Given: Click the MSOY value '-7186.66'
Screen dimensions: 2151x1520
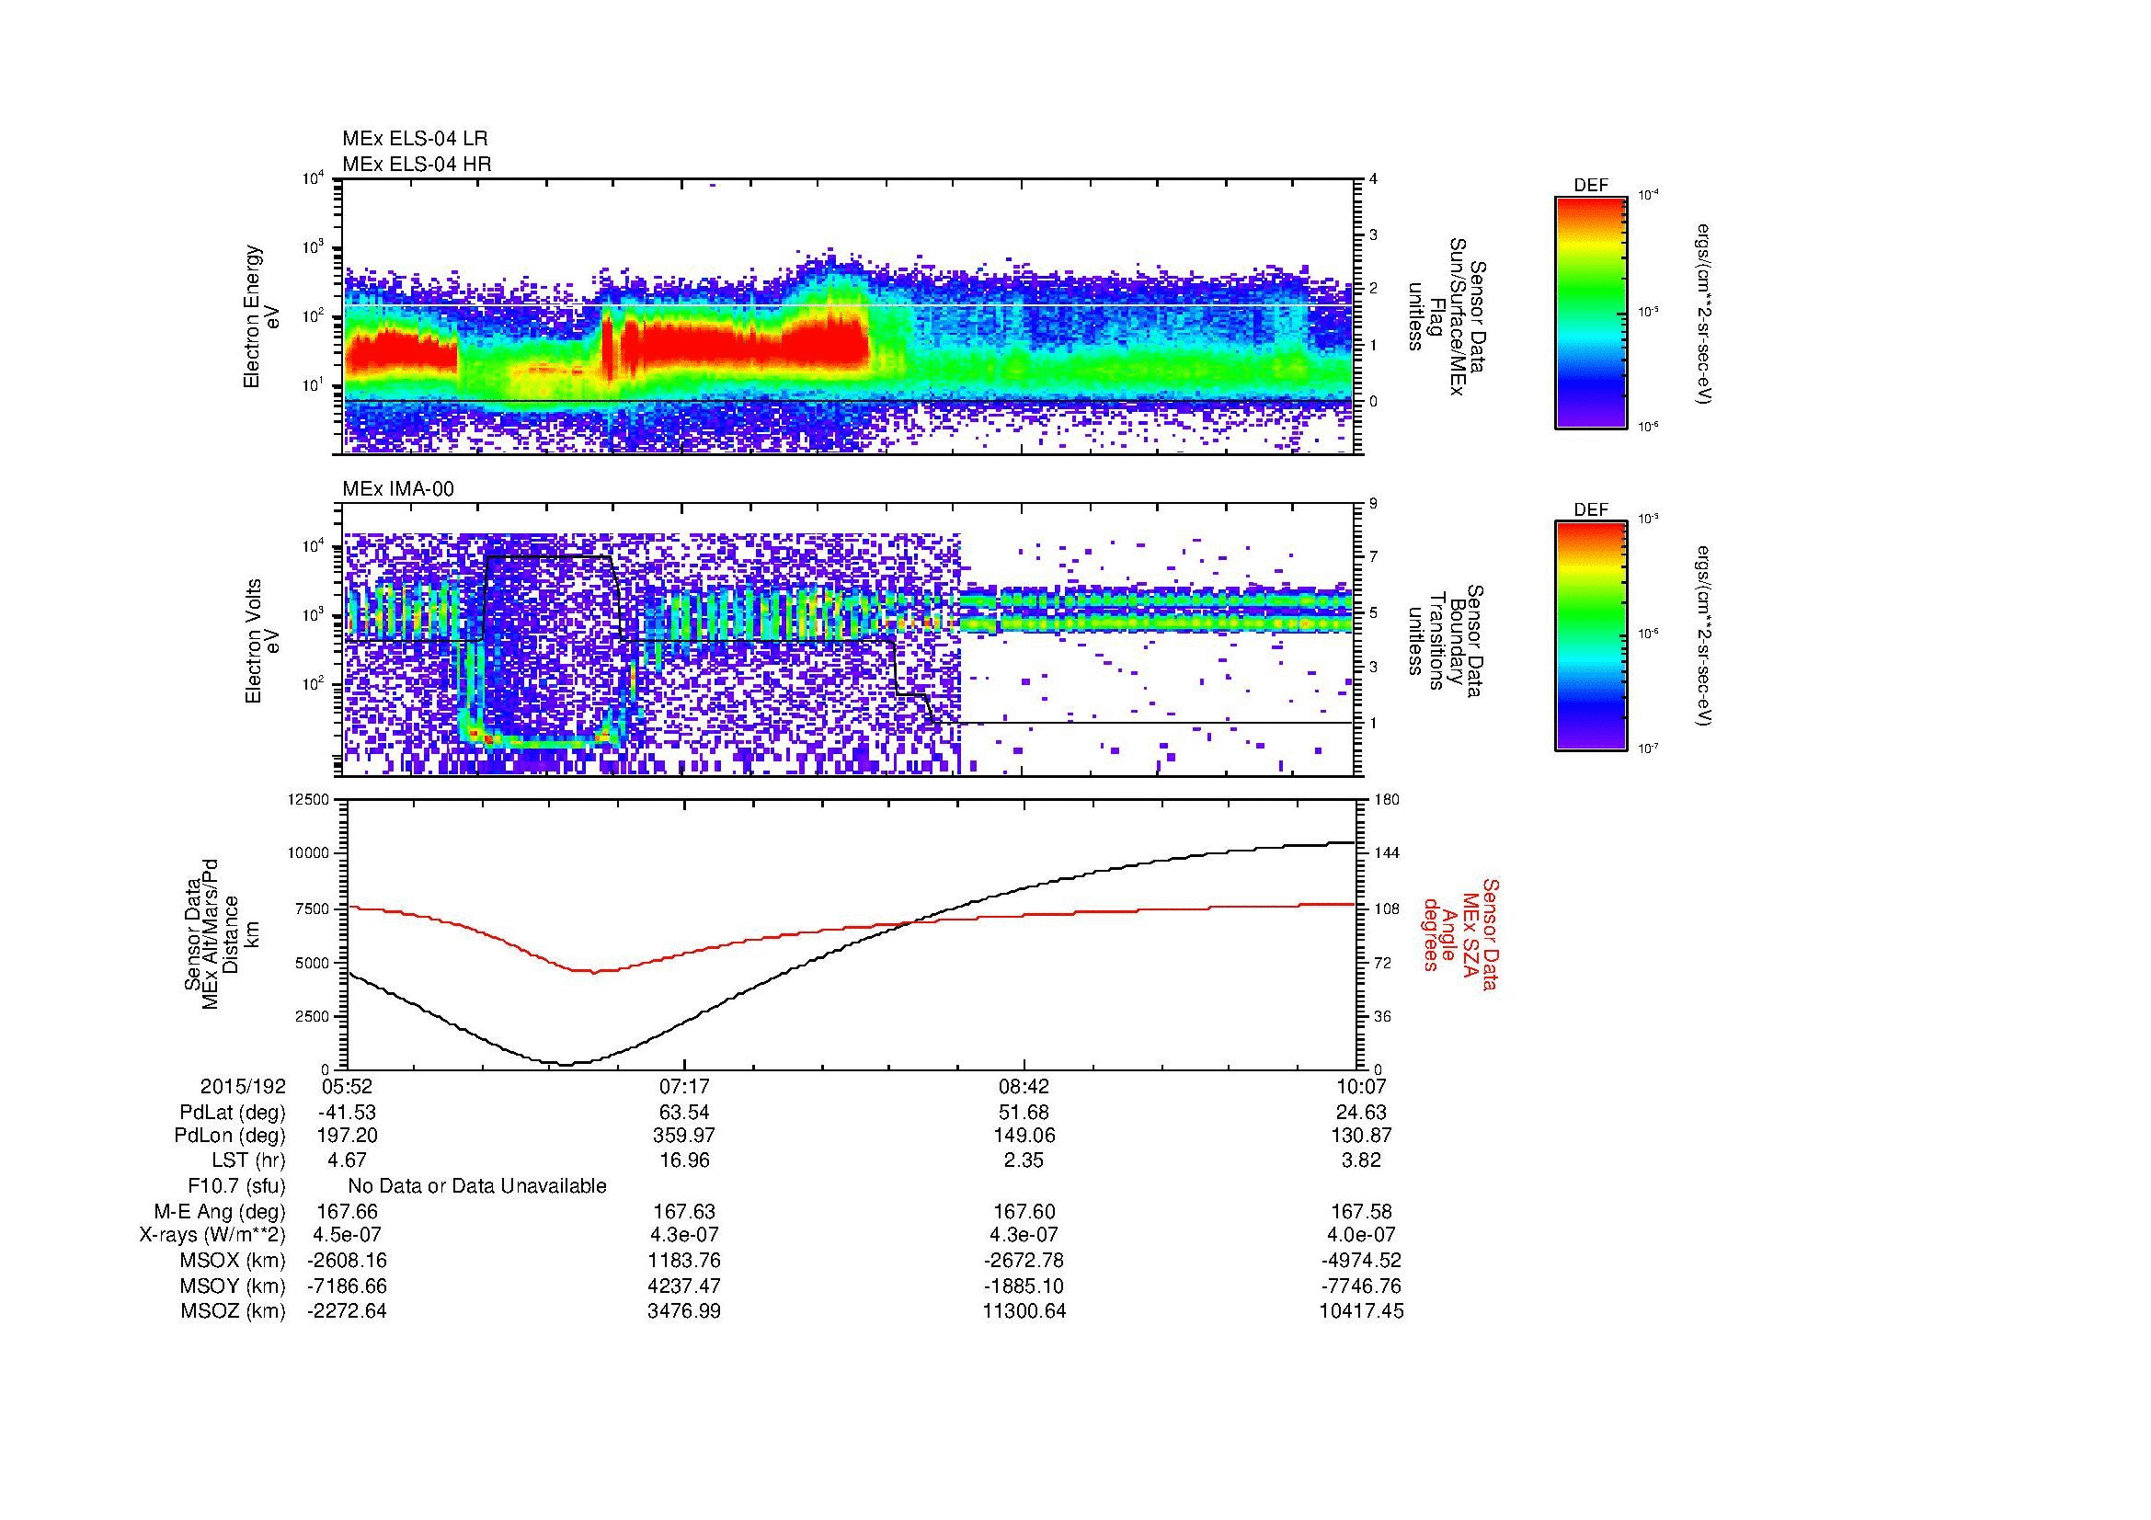Looking at the screenshot, I should click(x=348, y=1286).
